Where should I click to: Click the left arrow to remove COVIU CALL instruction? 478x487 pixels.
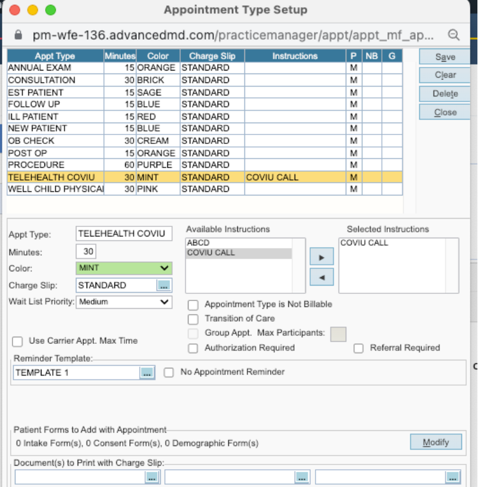pos(321,277)
